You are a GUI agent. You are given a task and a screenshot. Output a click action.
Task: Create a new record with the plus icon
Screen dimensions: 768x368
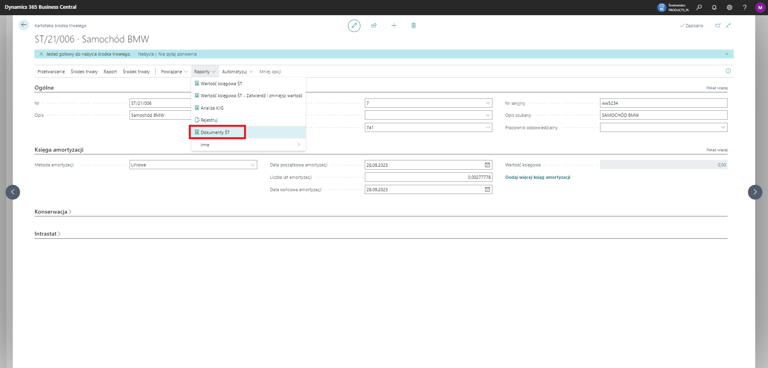(x=394, y=26)
